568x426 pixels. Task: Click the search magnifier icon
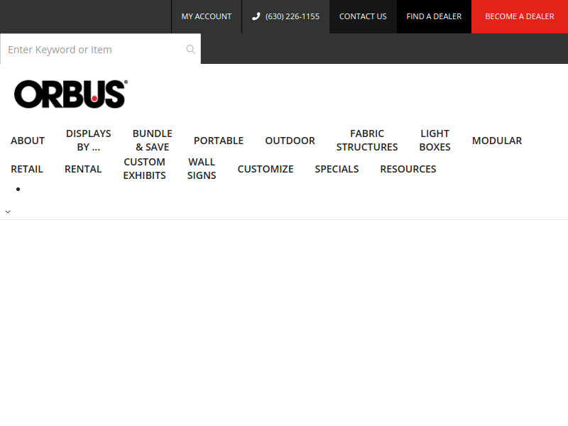coord(190,49)
